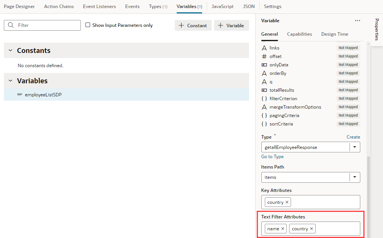Switch to Action Chains tab
This screenshot has width=383, height=238.
[x=59, y=7]
